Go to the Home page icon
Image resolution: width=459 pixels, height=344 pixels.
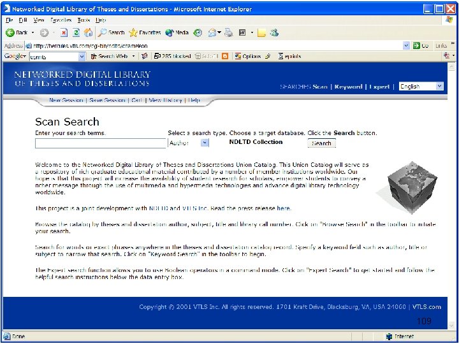pos(88,32)
